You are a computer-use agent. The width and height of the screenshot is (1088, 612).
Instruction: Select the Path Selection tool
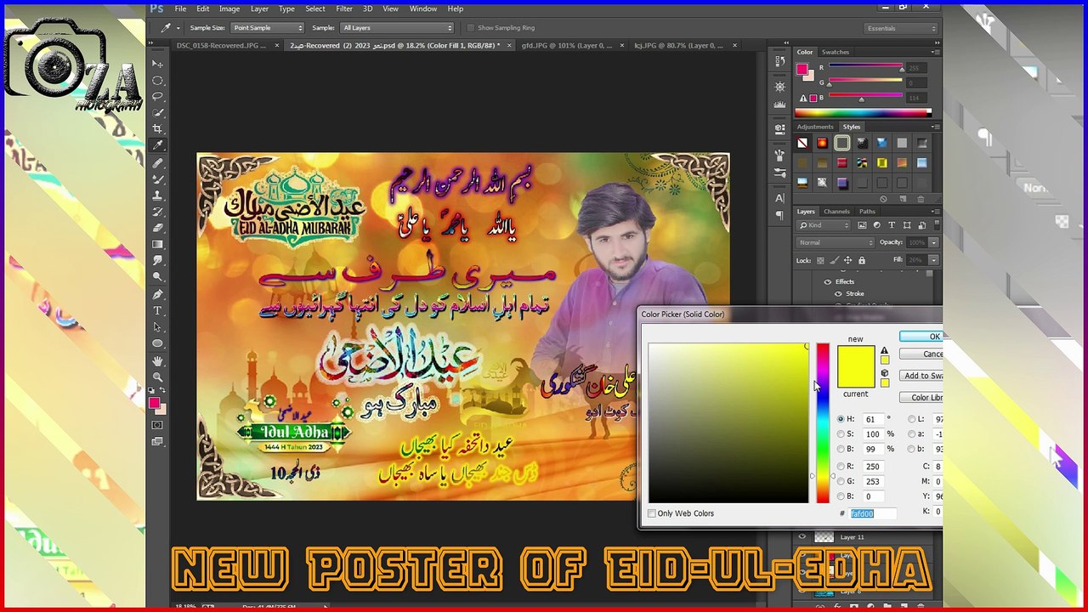coord(157,327)
